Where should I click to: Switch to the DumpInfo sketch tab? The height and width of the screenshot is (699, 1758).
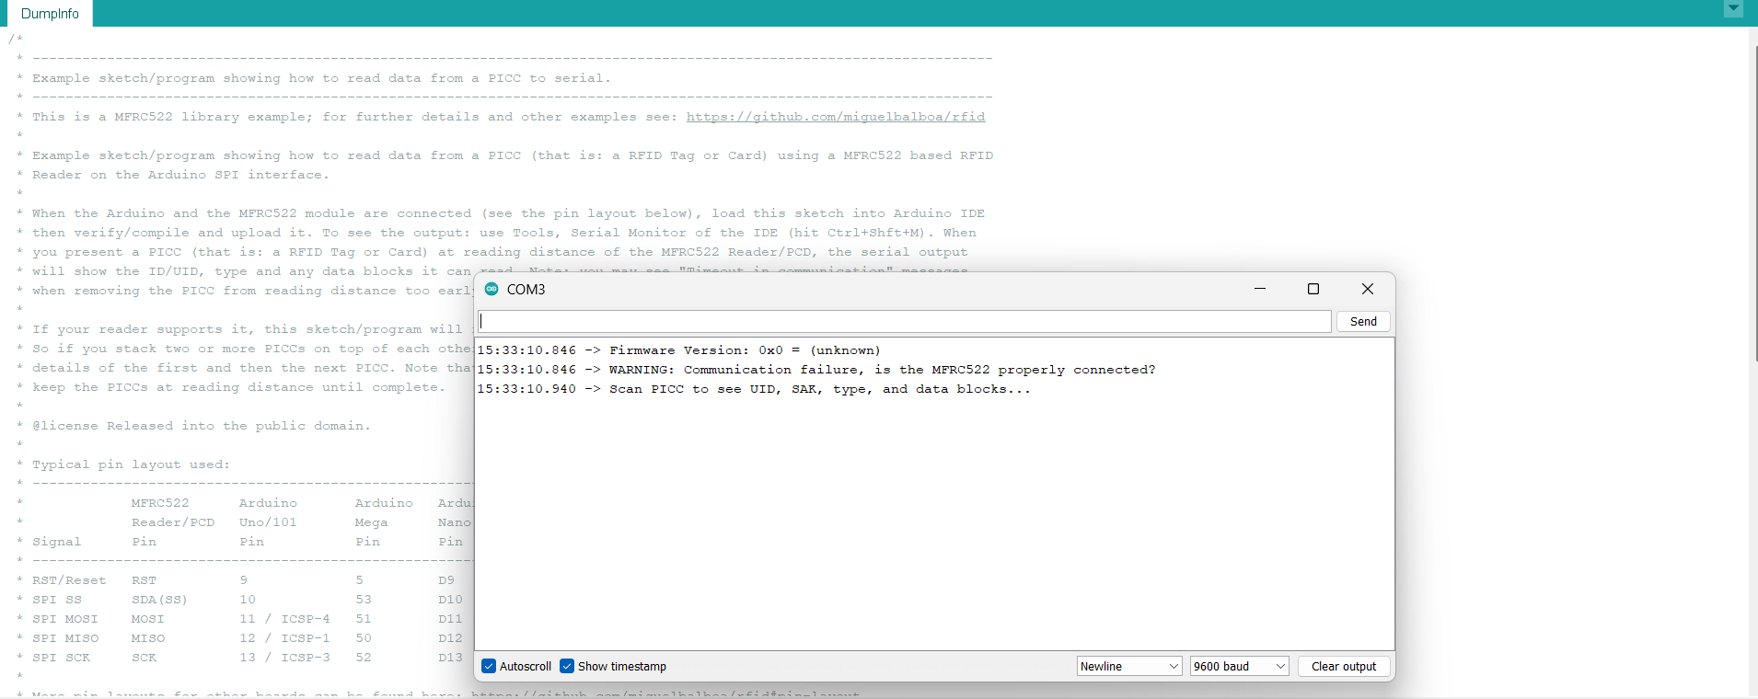pyautogui.click(x=50, y=14)
